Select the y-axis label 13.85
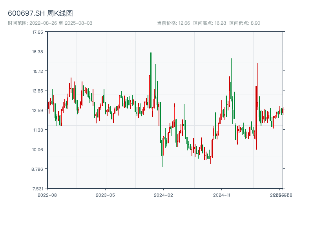 pos(38,91)
